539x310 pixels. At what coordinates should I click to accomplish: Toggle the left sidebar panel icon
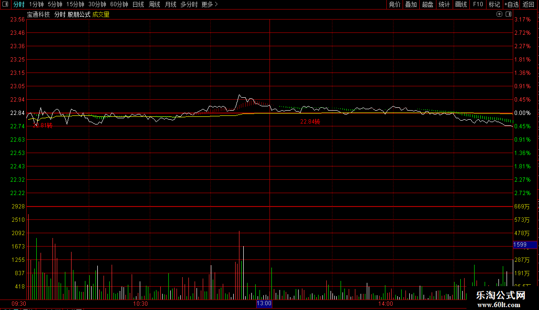click(5, 4)
